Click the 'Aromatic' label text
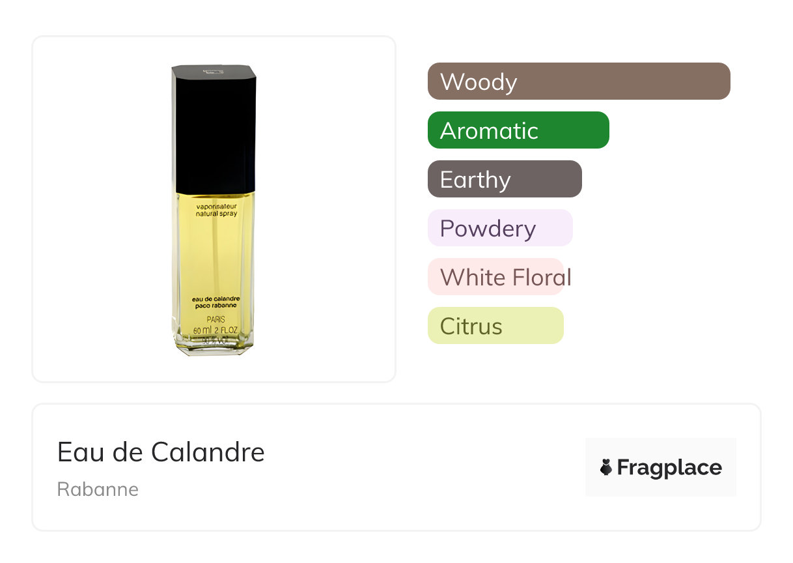 click(489, 131)
